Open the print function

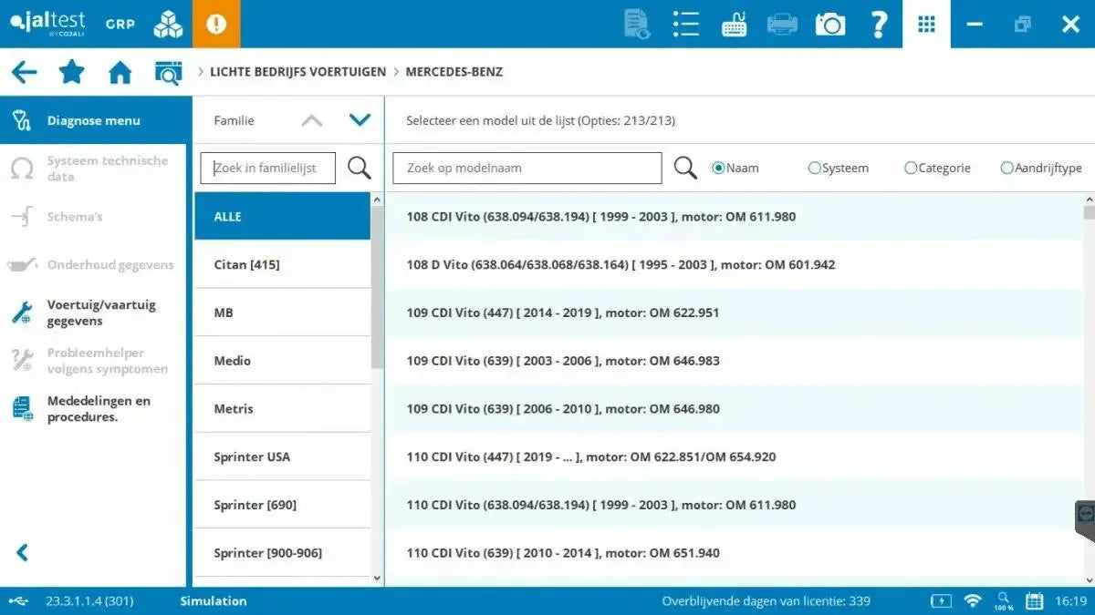pyautogui.click(x=781, y=24)
